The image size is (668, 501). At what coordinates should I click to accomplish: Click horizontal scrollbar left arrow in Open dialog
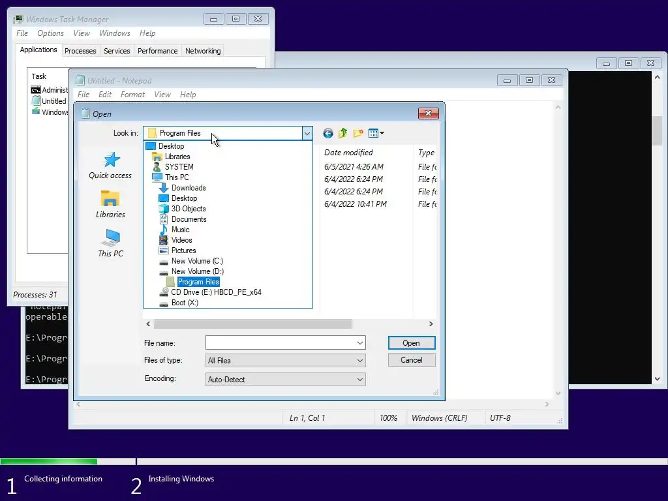(x=148, y=324)
